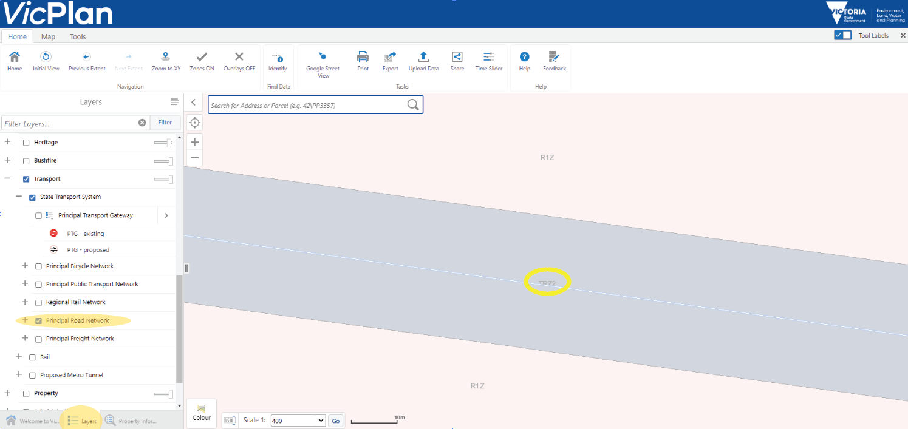This screenshot has height=429, width=908.
Task: Open the Property Information panel tab
Action: [x=132, y=421]
